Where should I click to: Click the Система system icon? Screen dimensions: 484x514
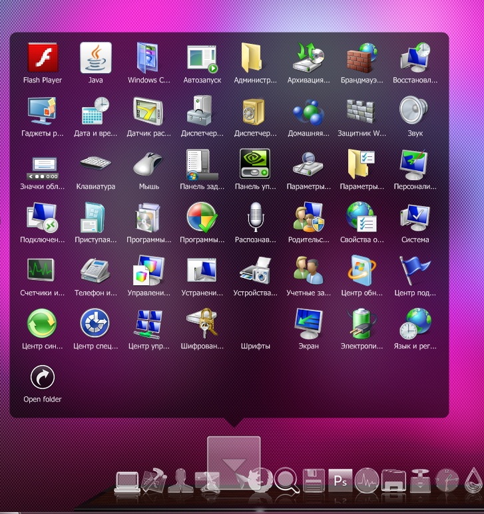(x=415, y=218)
